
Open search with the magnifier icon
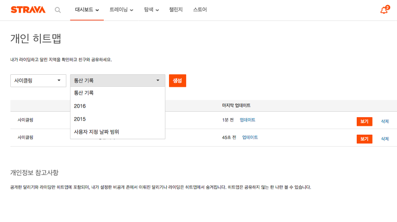tap(58, 10)
